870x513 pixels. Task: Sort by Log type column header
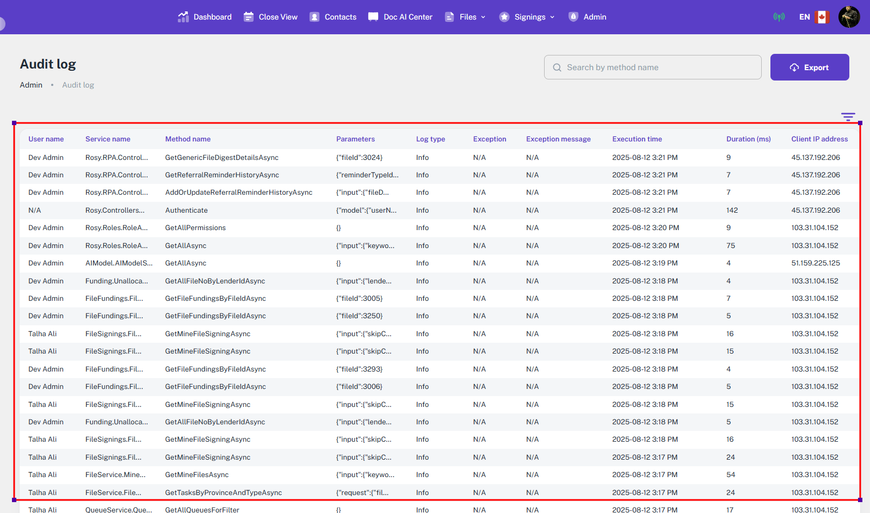(x=430, y=139)
